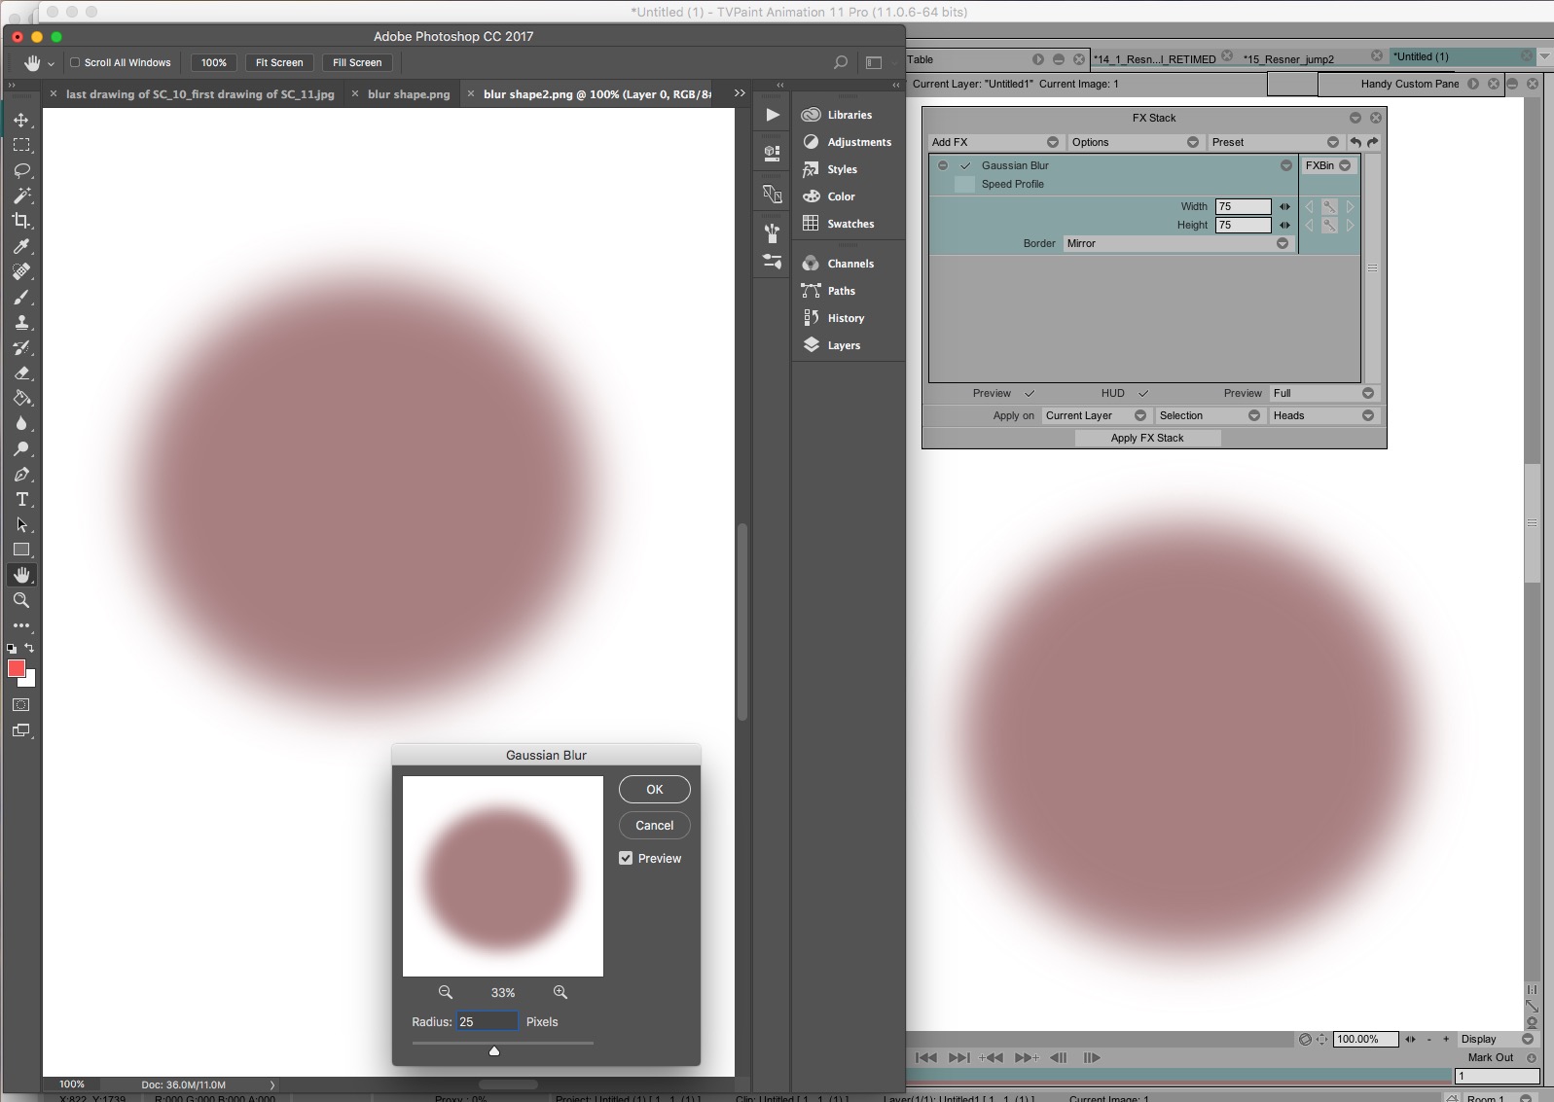Select the Path Selection tool

click(x=21, y=524)
